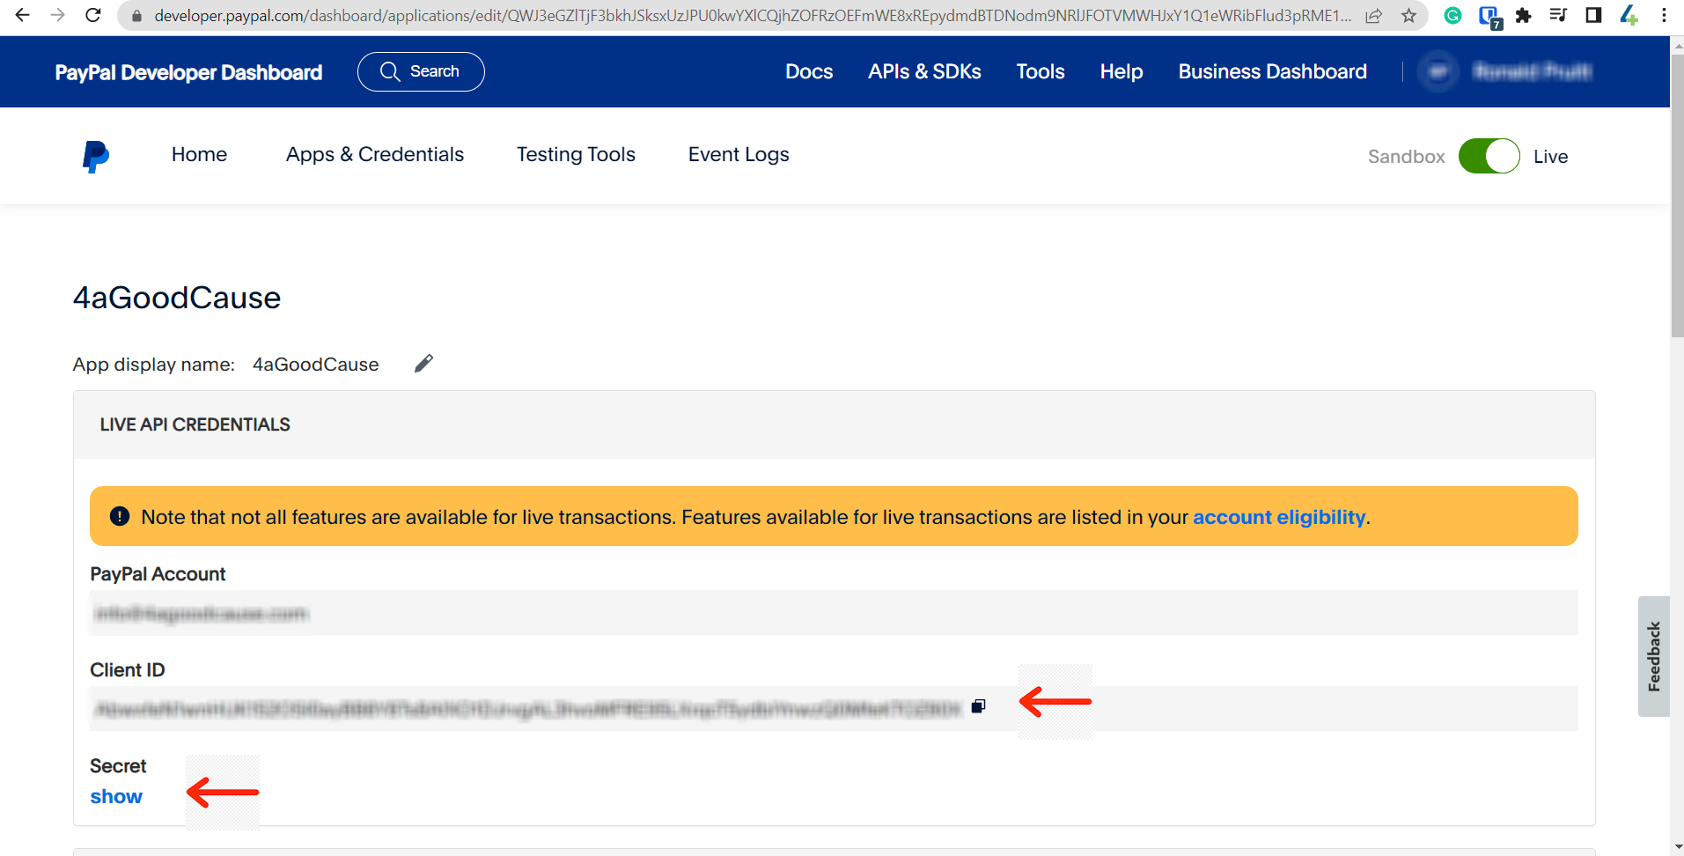The height and width of the screenshot is (856, 1684).
Task: Go back with the browser back arrow
Action: click(23, 15)
